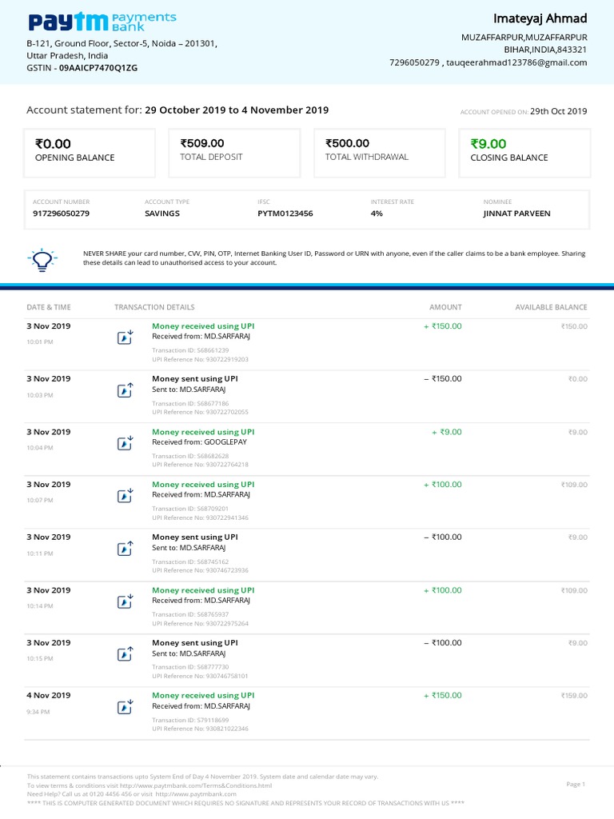Click the sent icon for 10:03 PM transaction
The image size is (614, 819).
(125, 390)
